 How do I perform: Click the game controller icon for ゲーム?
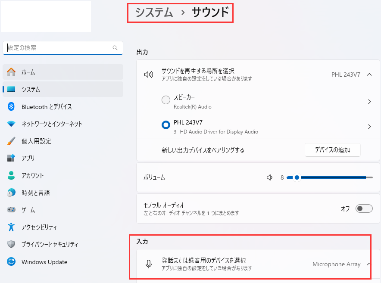pyautogui.click(x=10, y=210)
